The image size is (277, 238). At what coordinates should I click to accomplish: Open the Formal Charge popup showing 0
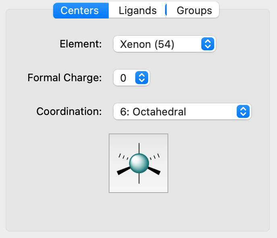(x=132, y=78)
